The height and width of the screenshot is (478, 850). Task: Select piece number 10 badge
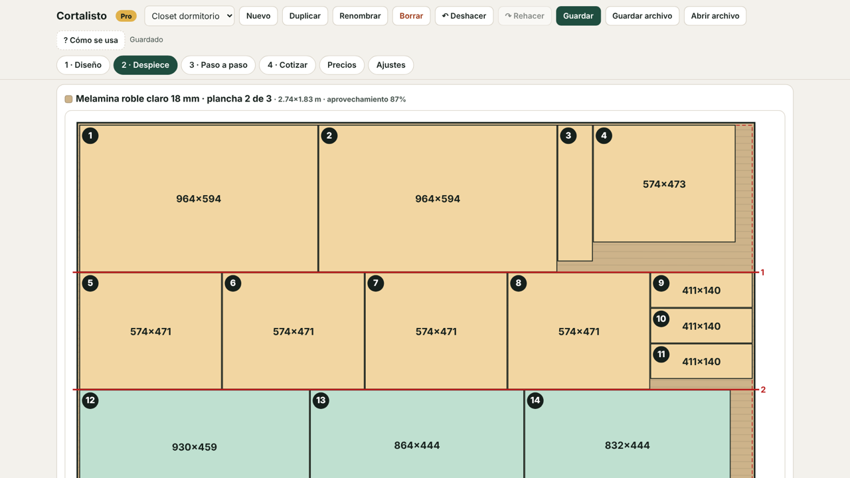pyautogui.click(x=661, y=319)
